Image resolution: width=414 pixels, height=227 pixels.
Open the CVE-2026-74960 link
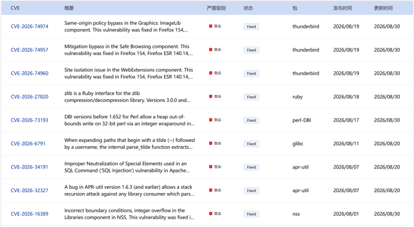tap(29, 73)
